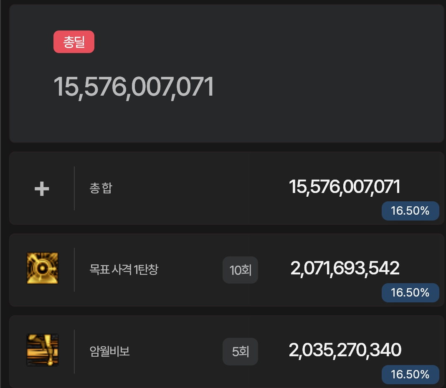
Task: Select the 총딜 summary card background
Action: [227, 74]
